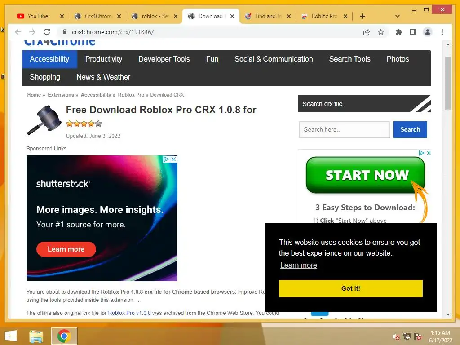Open a new tab with plus icon
The width and height of the screenshot is (460, 345).
(x=363, y=16)
